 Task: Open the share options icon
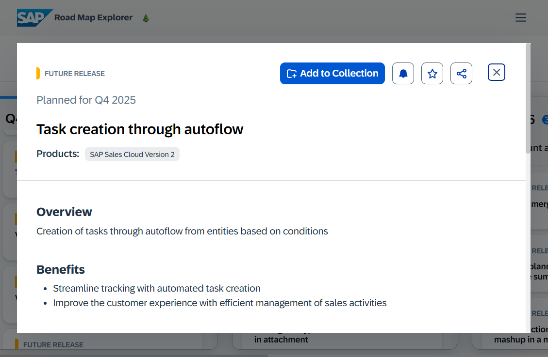[461, 74]
